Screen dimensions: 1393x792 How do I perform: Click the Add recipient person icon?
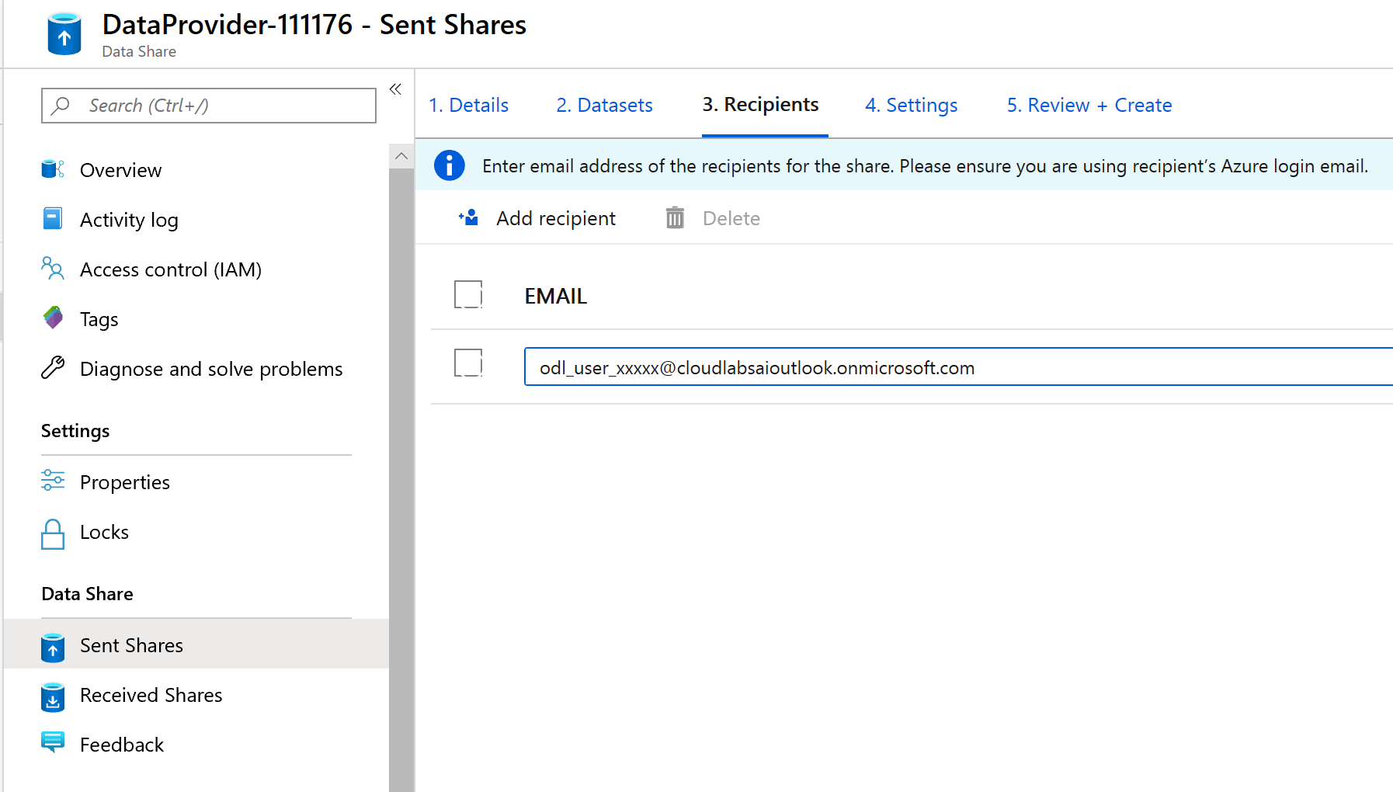[469, 217]
